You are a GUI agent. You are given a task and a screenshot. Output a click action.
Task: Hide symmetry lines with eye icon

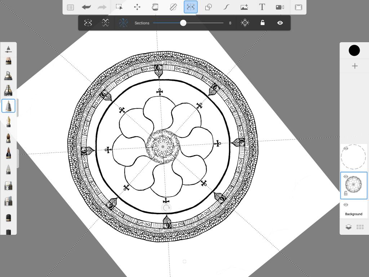point(280,23)
